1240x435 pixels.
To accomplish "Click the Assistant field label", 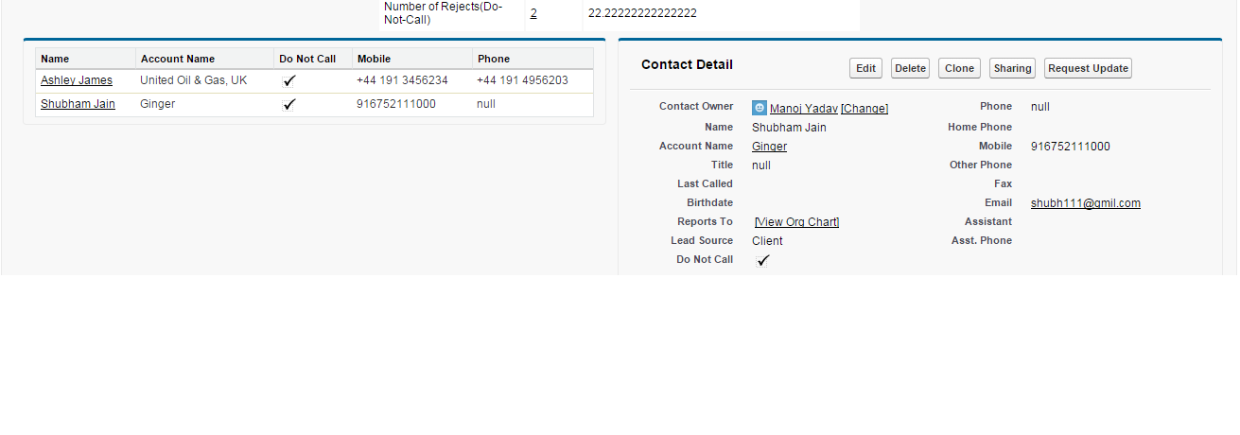I will [988, 221].
